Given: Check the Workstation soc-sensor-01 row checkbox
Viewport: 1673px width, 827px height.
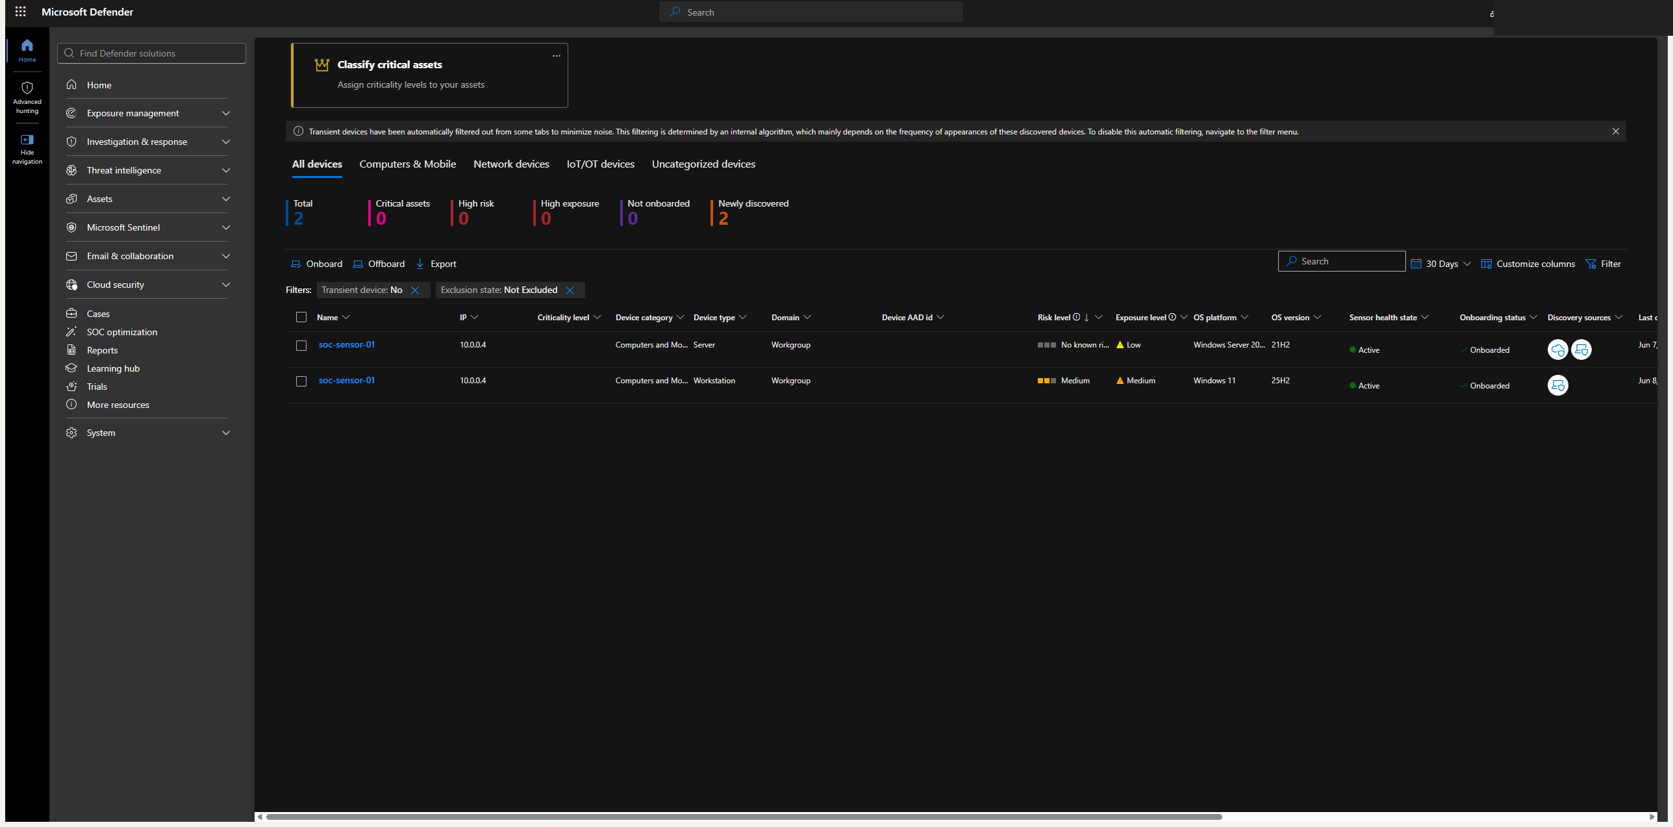Looking at the screenshot, I should click(x=301, y=381).
